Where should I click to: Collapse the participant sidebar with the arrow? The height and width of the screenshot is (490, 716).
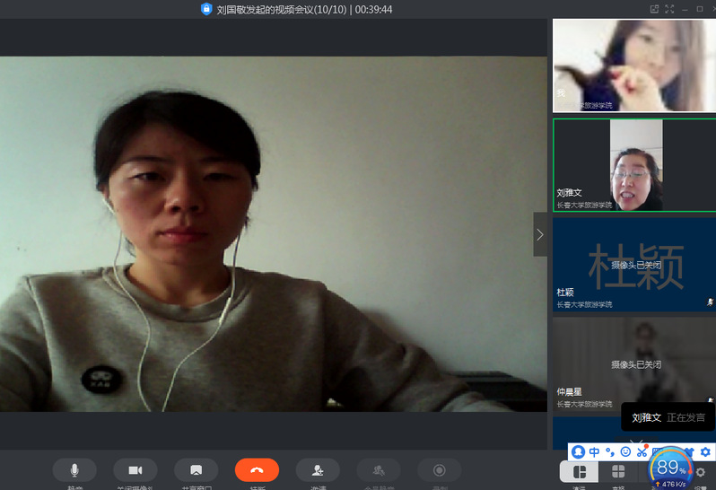pyautogui.click(x=540, y=234)
